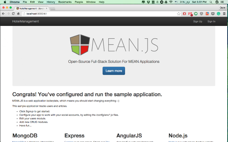The height and width of the screenshot is (142, 228).
Task: Close the HotelManagement tab
Action: coord(47,9)
